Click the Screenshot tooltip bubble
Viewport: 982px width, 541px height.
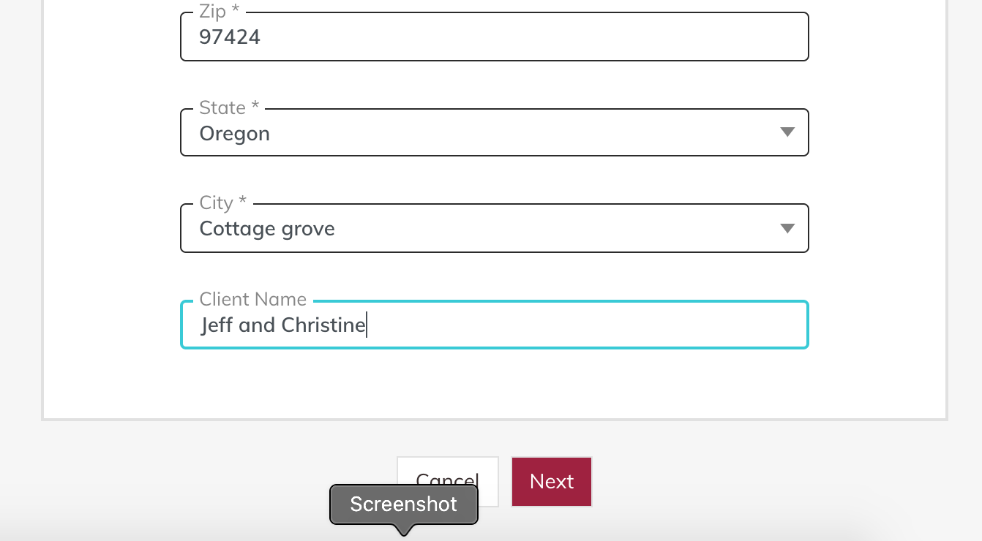pyautogui.click(x=404, y=504)
